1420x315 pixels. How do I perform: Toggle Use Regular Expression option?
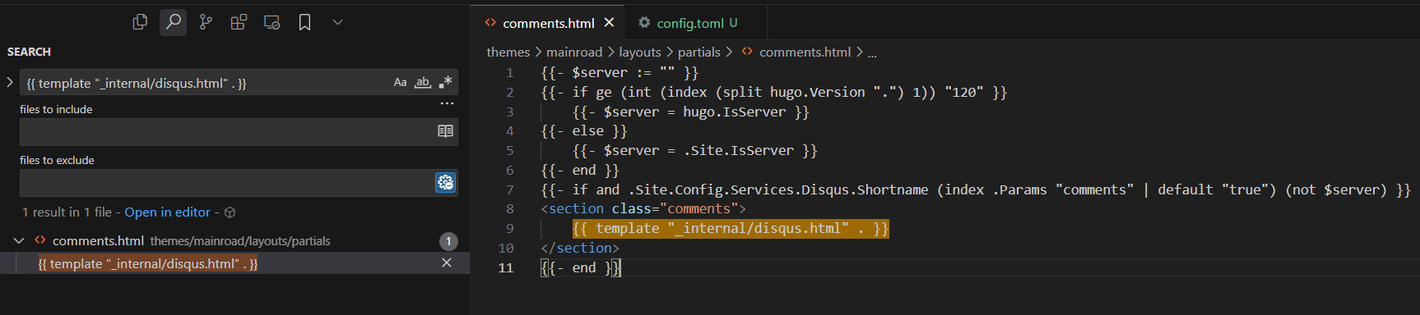(x=445, y=82)
